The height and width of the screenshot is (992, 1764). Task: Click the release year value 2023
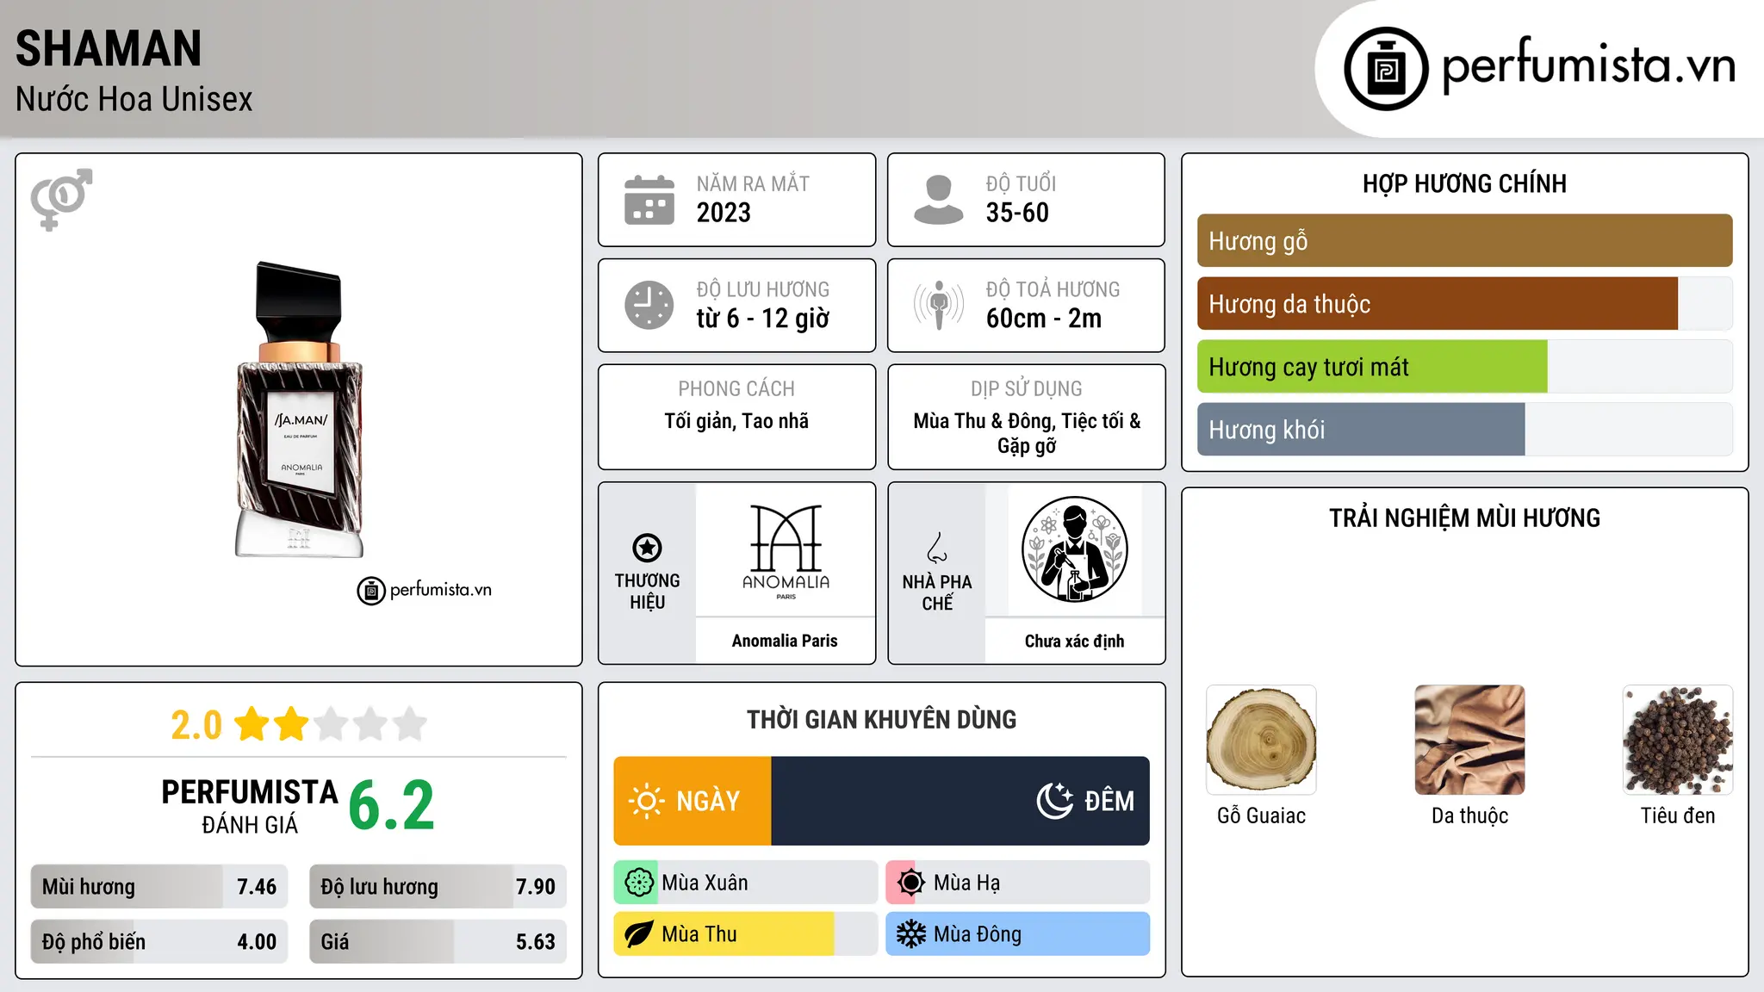(x=724, y=213)
